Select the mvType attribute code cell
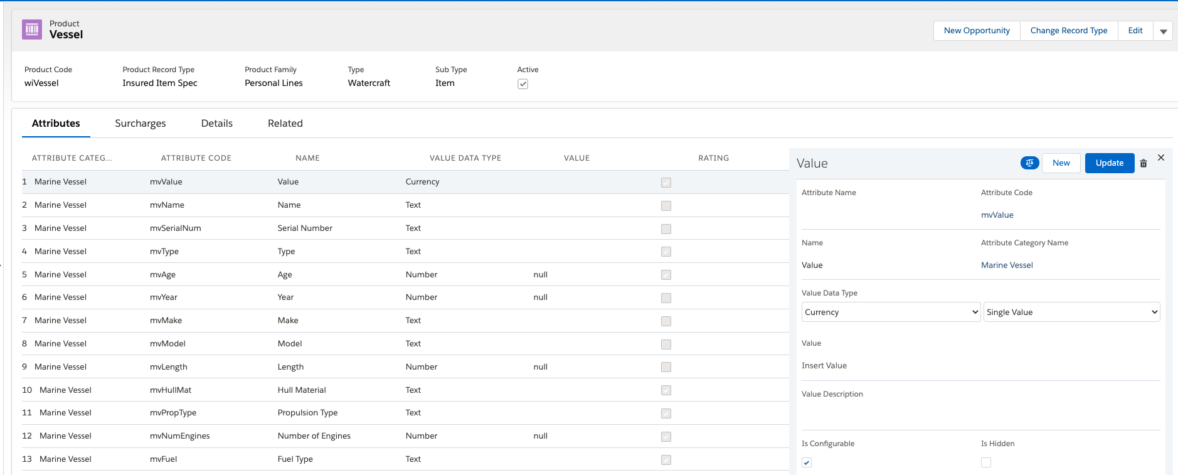 point(164,251)
